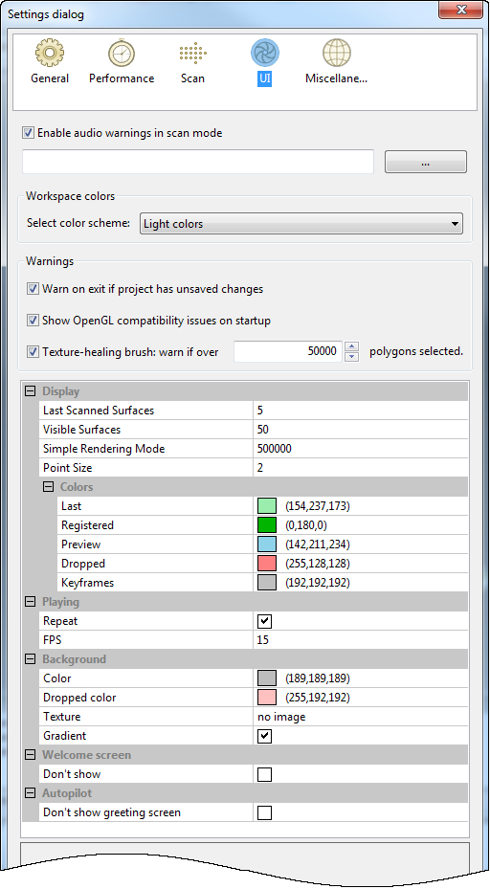Toggle Show OpenGL compatibility issues on startup

click(x=33, y=321)
